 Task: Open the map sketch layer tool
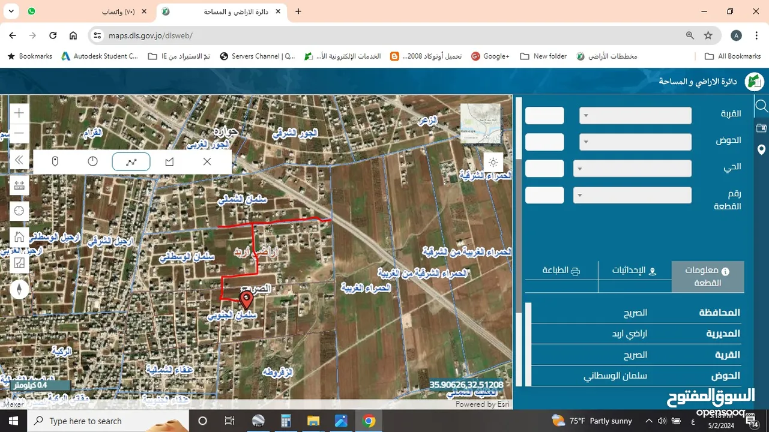pos(19,263)
